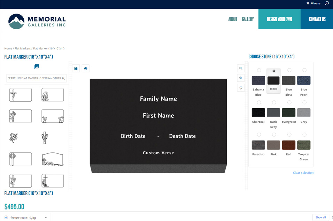
Task: Click the zoom out magnifier icon
Action: coord(241,69)
